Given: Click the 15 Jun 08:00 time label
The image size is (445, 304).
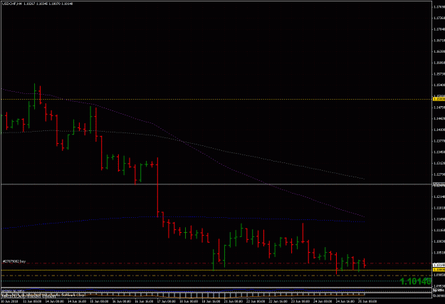Looking at the screenshot, I should coord(99,301).
